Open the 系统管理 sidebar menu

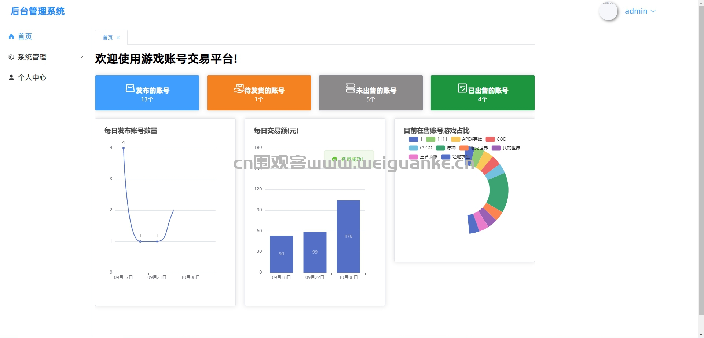tap(45, 57)
